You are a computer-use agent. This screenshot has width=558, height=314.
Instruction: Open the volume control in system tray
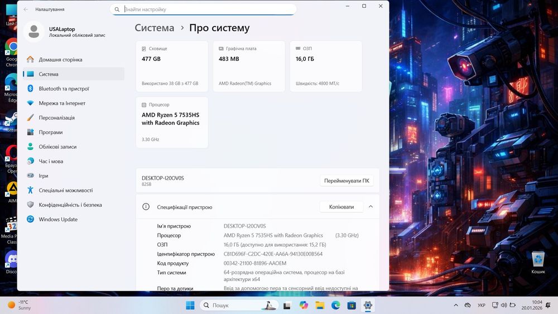pos(504,305)
